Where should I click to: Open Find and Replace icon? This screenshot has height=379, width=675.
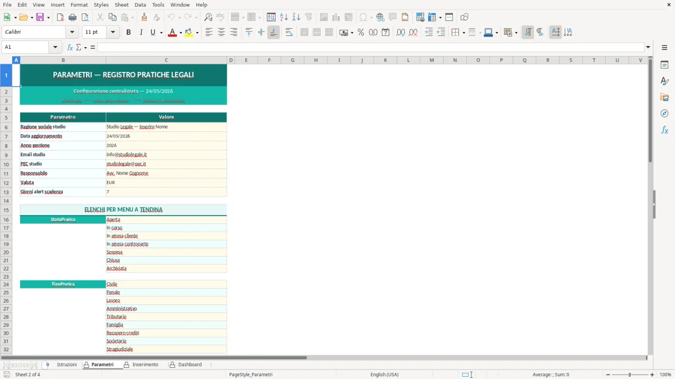208,17
